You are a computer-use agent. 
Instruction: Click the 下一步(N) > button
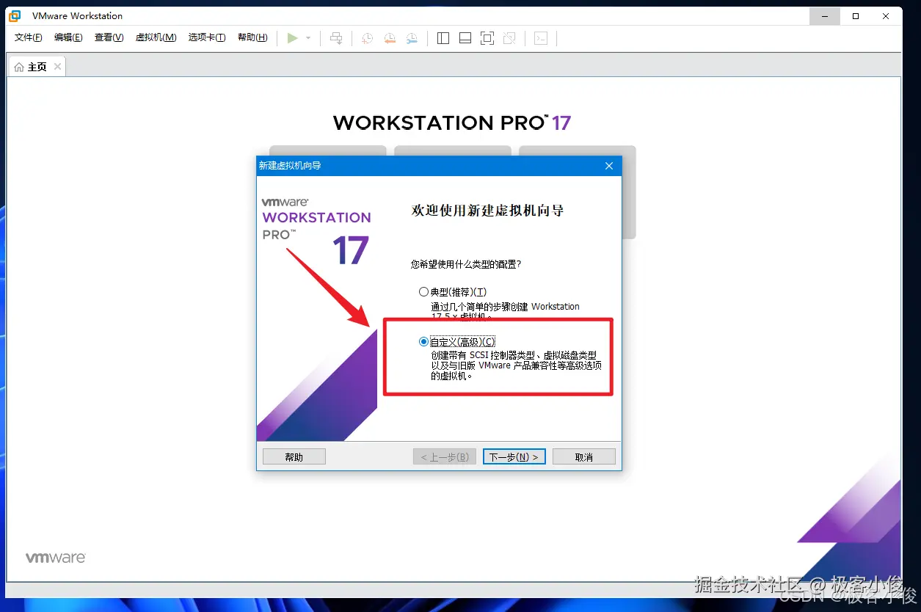coord(514,457)
